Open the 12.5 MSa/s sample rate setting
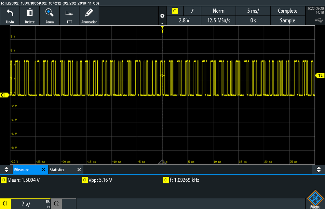Screen dimensions: 325x209 click(x=219, y=20)
